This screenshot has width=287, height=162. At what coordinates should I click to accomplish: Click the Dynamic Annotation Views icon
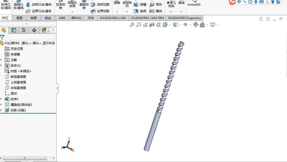(159, 25)
